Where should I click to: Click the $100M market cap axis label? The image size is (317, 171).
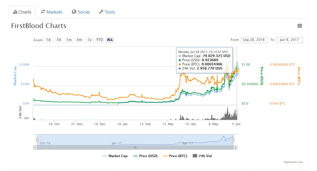click(x=24, y=65)
